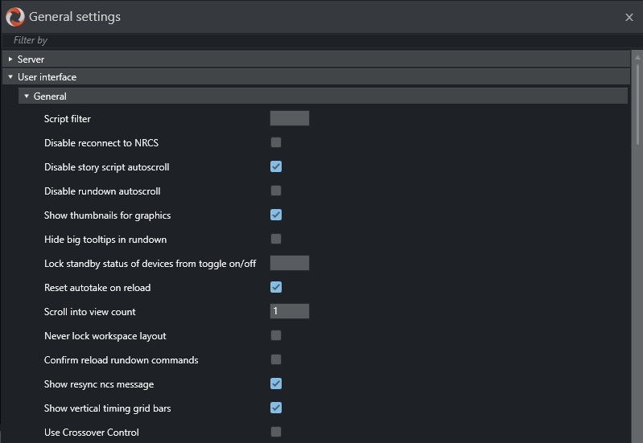Enable Never lock workspace layout

(x=276, y=335)
